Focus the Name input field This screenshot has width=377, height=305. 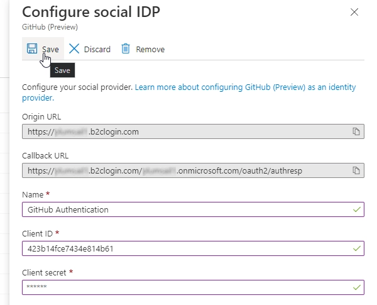pyautogui.click(x=193, y=209)
